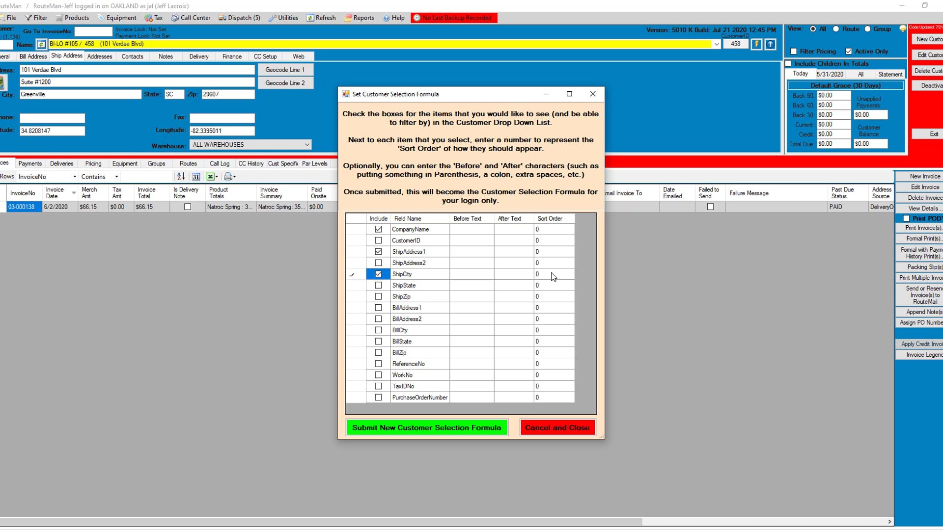The width and height of the screenshot is (943, 530).
Task: Open the Contains operator dropdown
Action: [116, 177]
